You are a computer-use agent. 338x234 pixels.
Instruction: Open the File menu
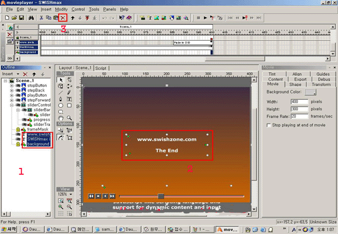[9, 9]
